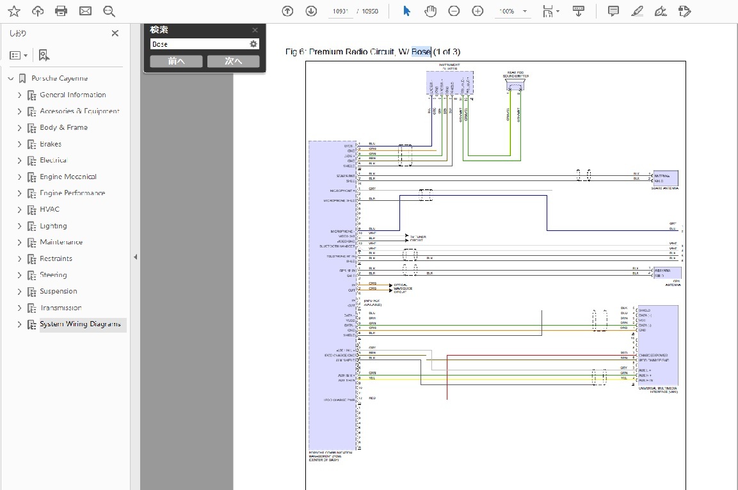Viewport: 738px width, 490px height.
Task: Click the 次へ next search result button
Action: pos(233,61)
